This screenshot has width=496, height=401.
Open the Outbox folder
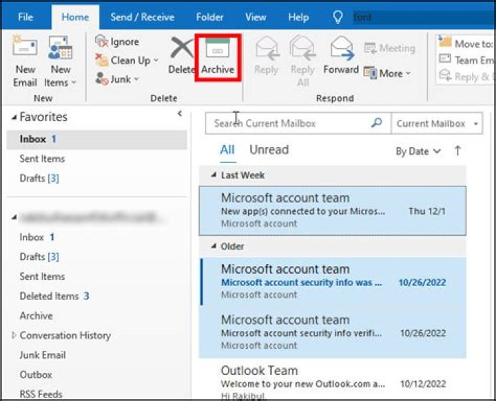pyautogui.click(x=36, y=374)
